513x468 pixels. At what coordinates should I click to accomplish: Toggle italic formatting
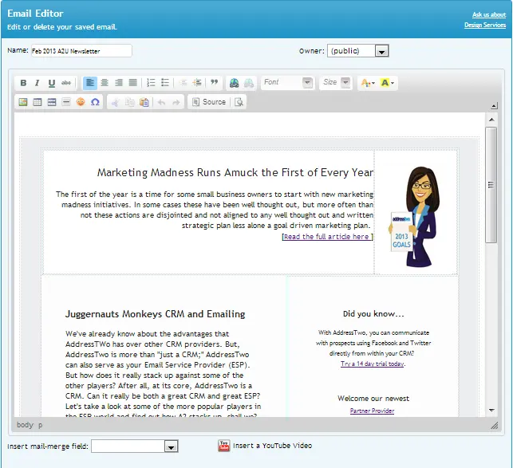37,83
